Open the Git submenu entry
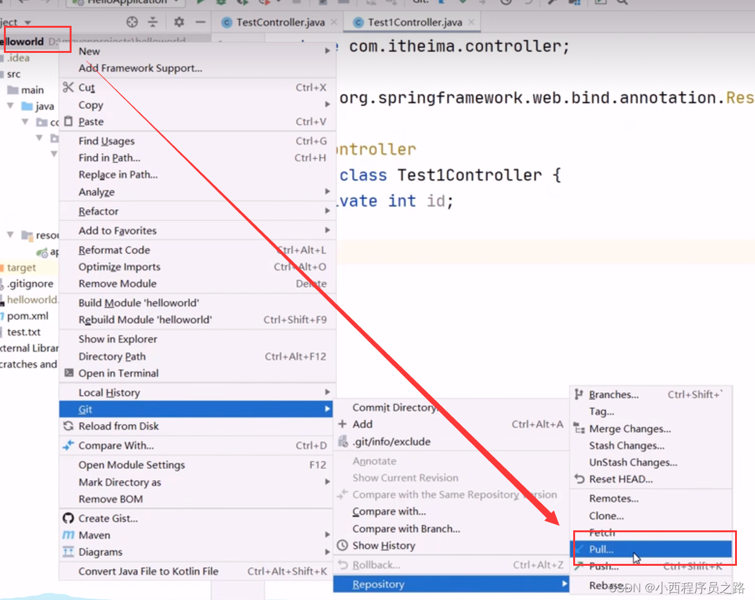755x600 pixels. (x=196, y=409)
